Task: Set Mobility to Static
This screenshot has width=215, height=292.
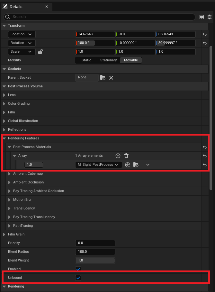Action: (x=86, y=60)
